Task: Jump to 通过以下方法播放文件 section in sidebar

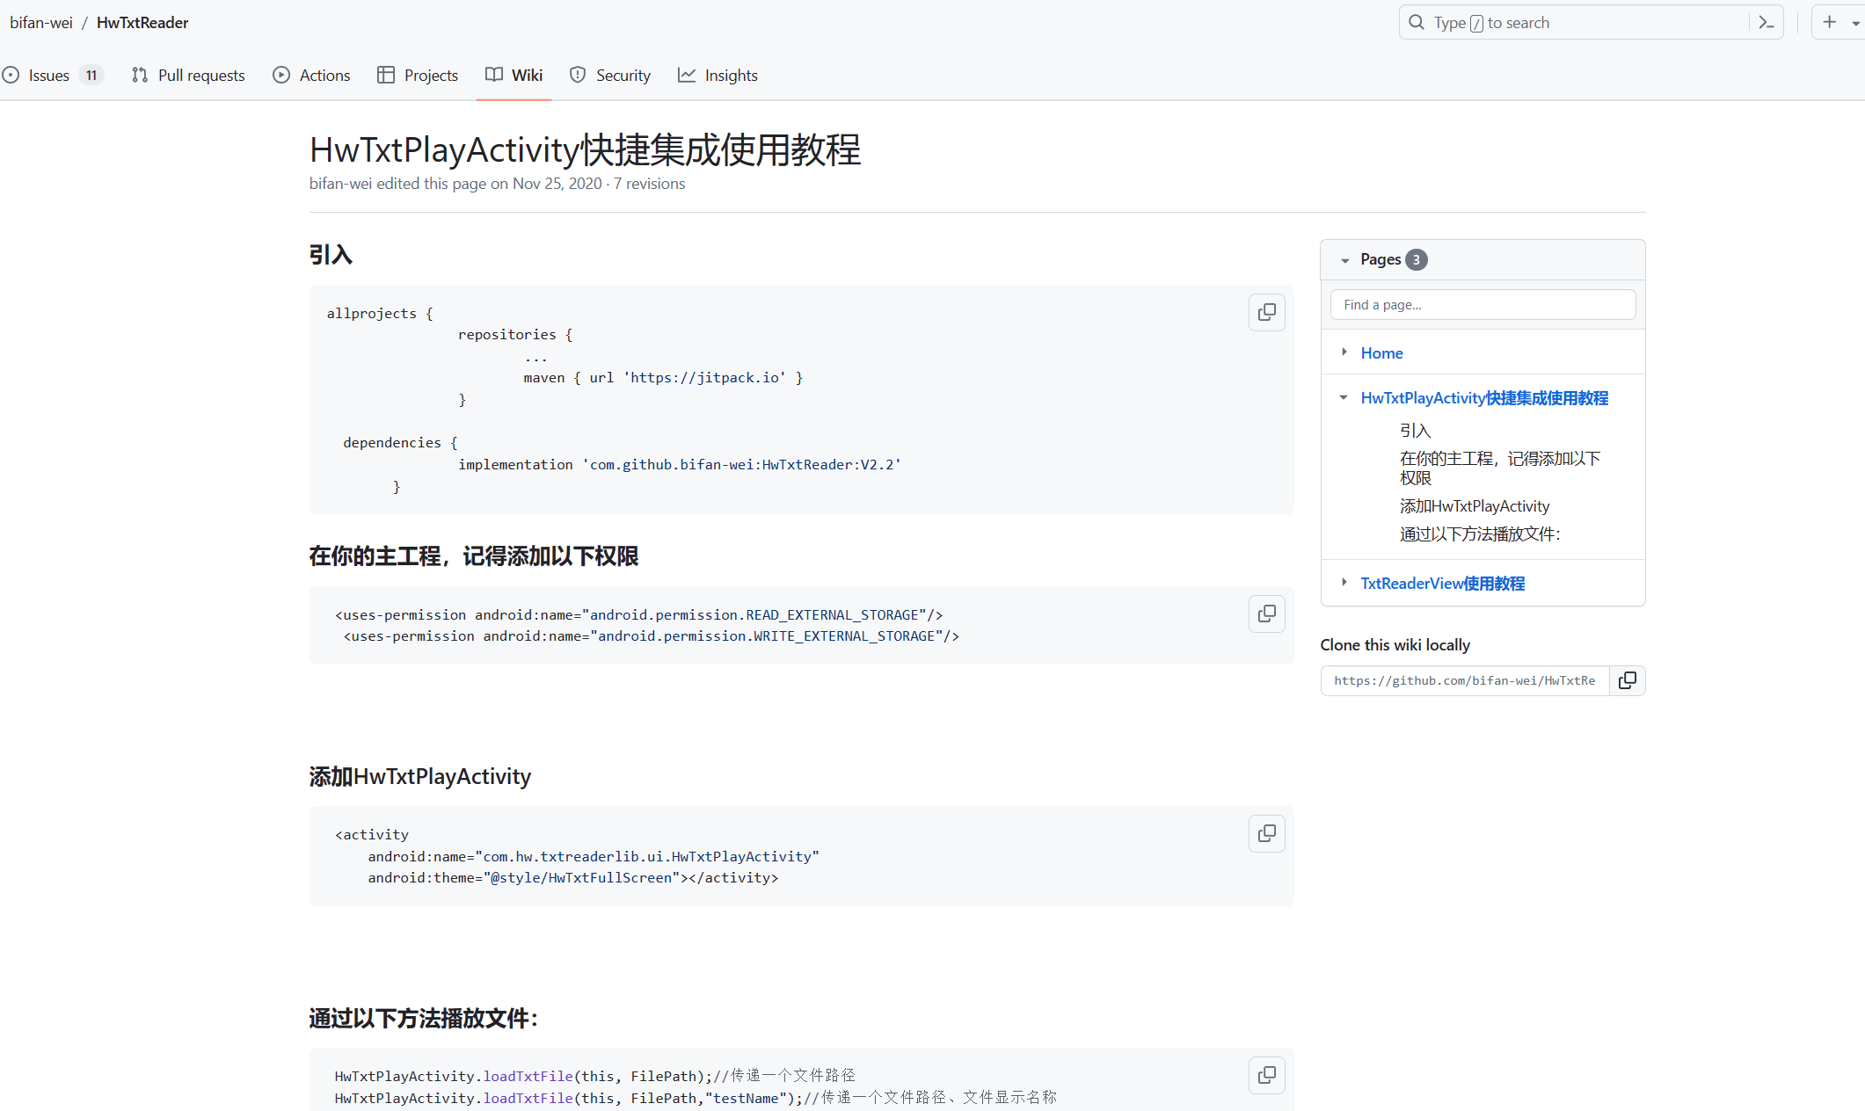Action: pos(1480,534)
